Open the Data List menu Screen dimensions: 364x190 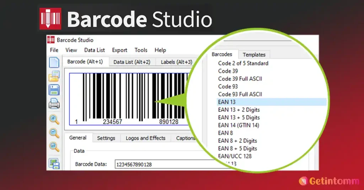[x=95, y=50]
